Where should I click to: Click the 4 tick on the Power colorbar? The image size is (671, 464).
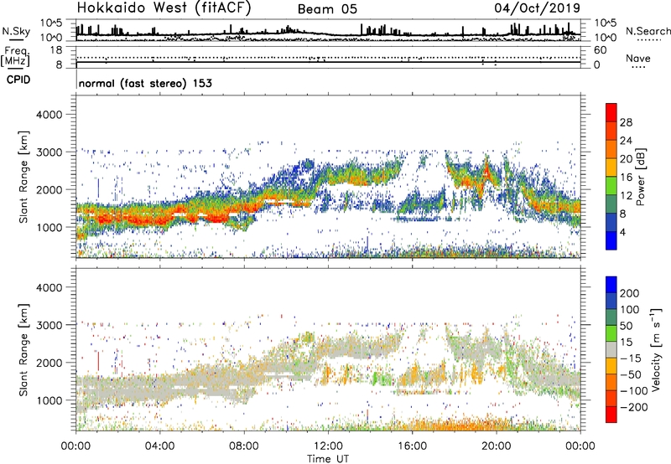click(622, 232)
